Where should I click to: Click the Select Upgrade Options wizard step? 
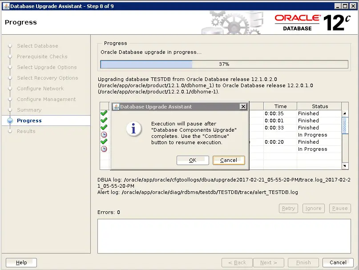point(47,67)
